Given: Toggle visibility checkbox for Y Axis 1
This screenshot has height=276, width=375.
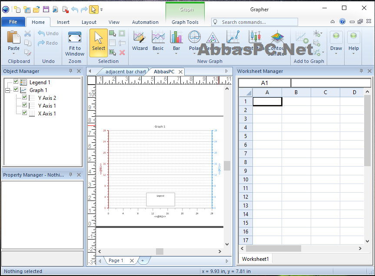Looking at the screenshot, I should 24,105.
